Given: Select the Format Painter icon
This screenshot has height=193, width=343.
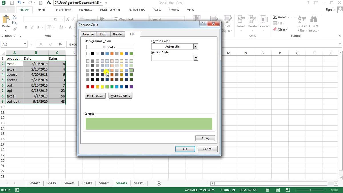Looking at the screenshot, I should point(15,28).
